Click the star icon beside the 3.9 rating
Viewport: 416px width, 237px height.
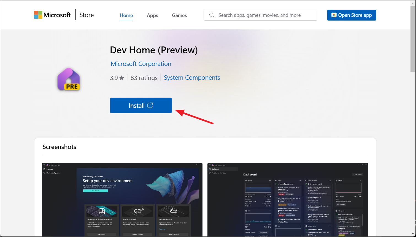point(122,78)
